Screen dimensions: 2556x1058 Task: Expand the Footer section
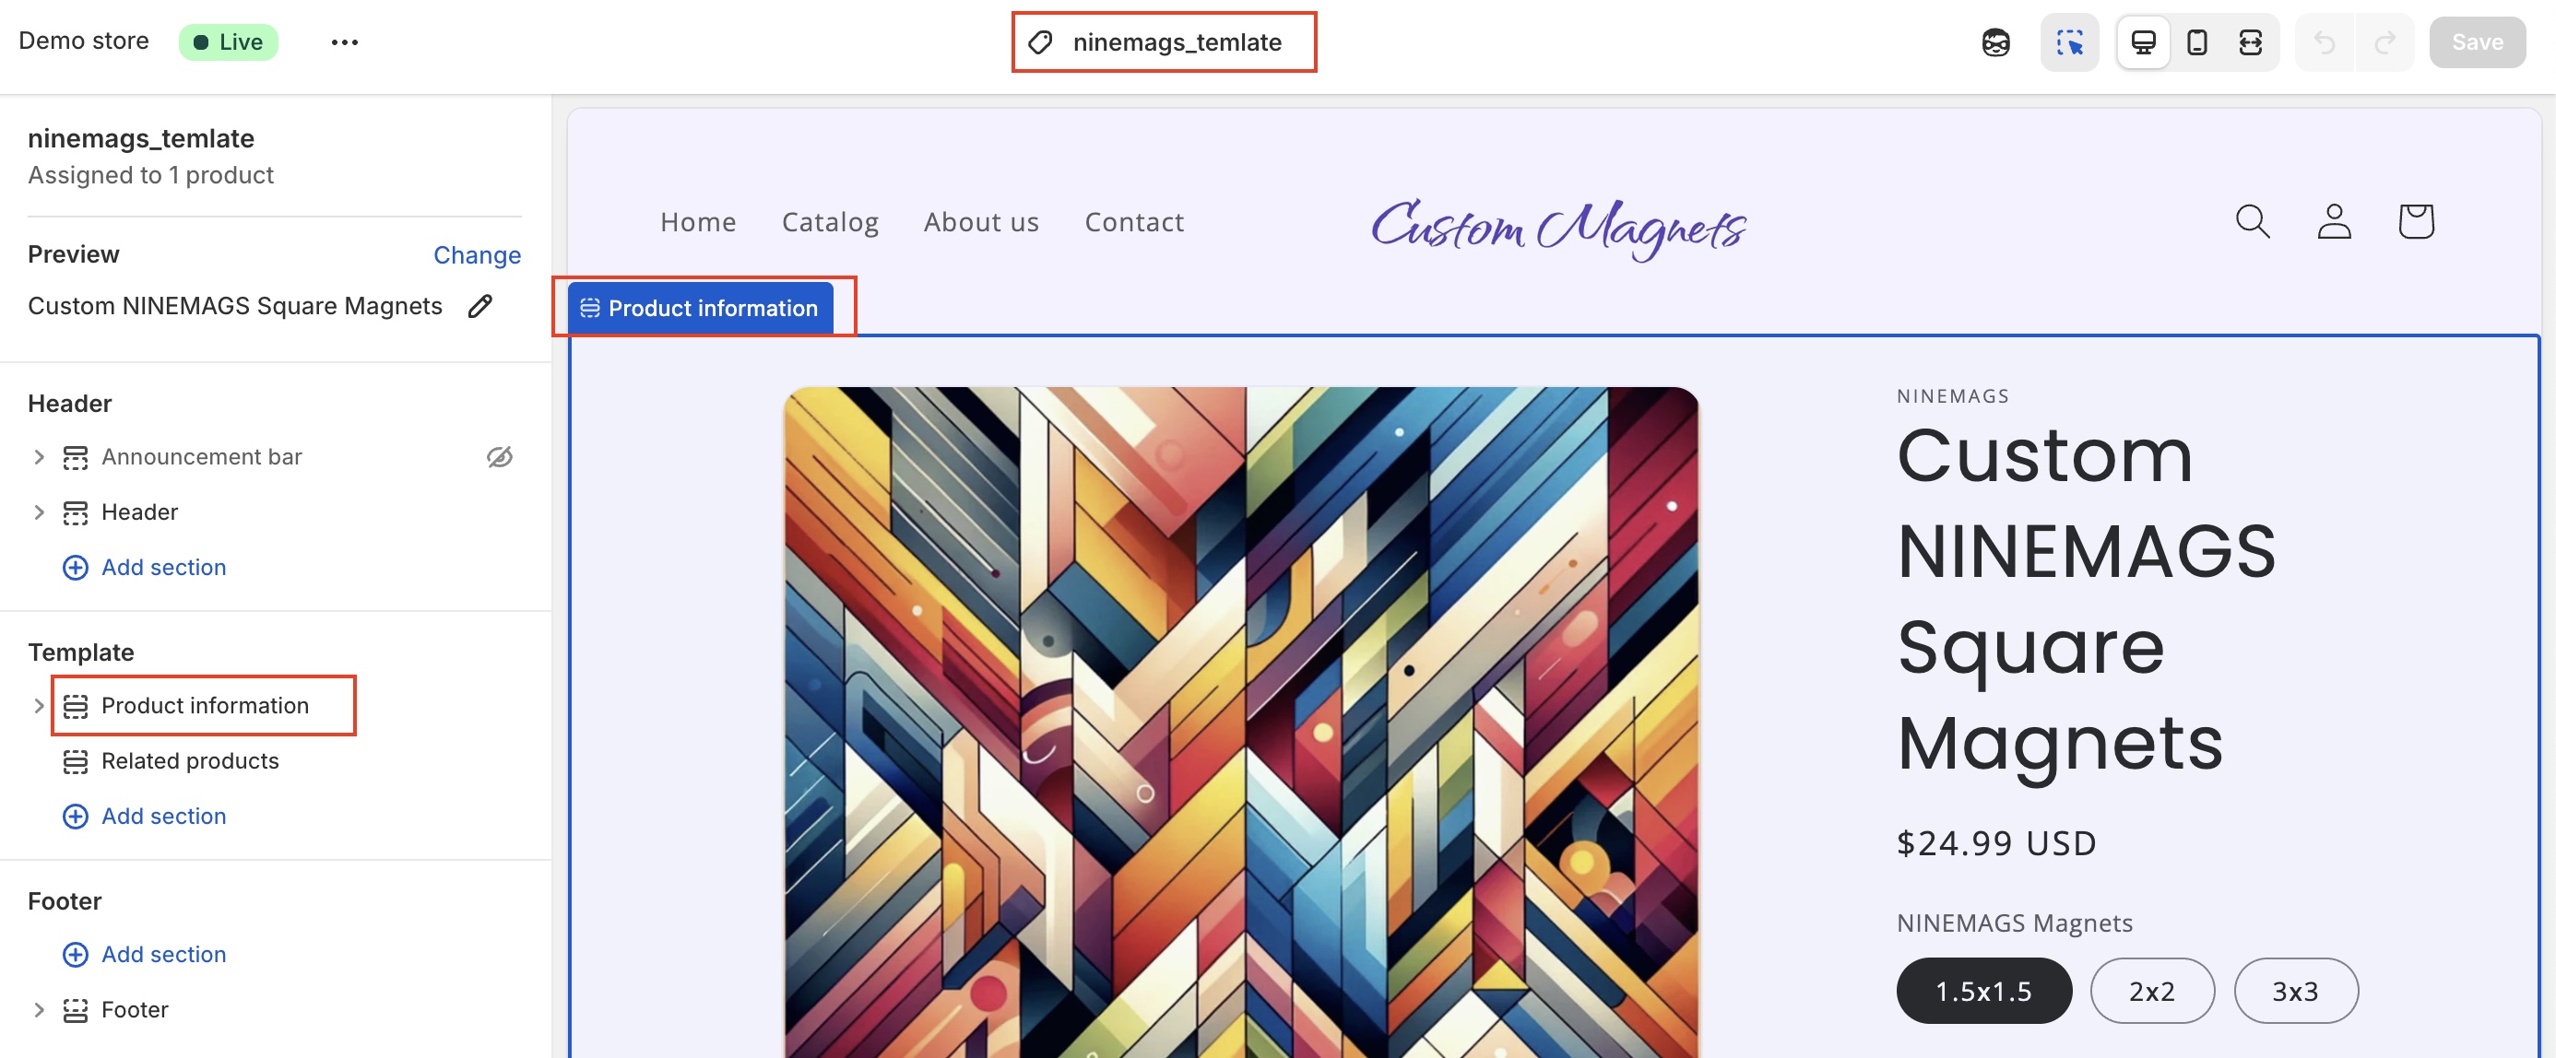tap(39, 1009)
